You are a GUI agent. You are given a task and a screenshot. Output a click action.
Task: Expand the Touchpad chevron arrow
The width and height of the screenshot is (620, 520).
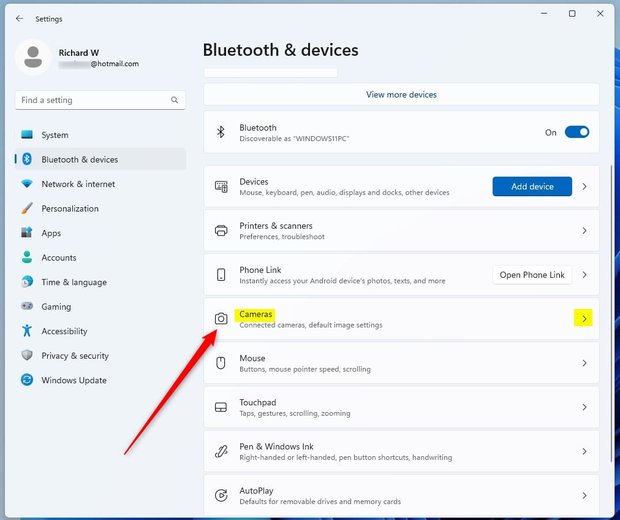pos(584,407)
